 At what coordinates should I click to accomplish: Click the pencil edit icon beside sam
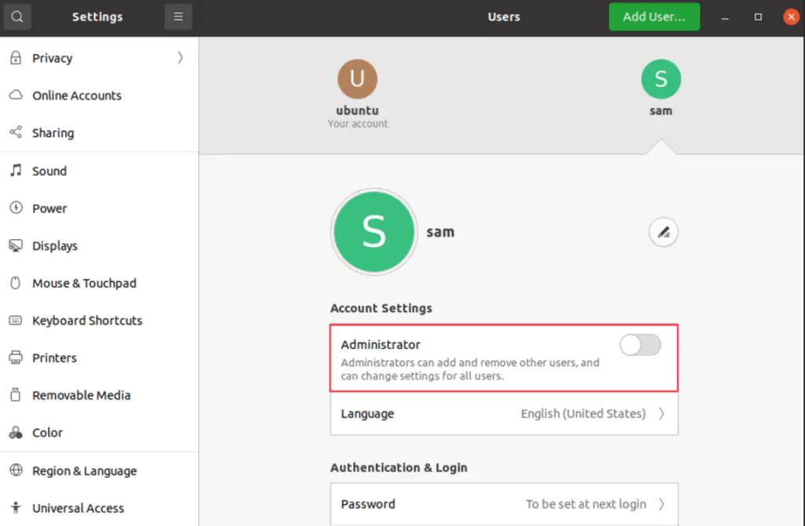pyautogui.click(x=663, y=232)
